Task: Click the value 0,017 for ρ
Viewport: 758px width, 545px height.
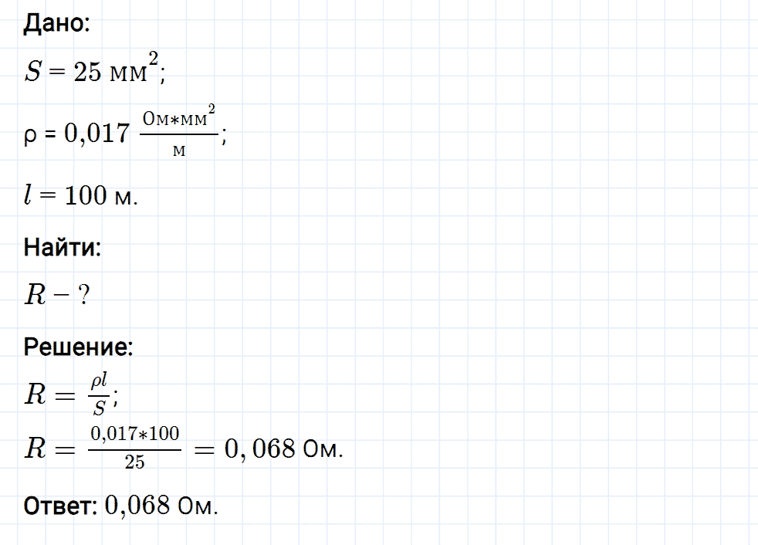Action: [97, 133]
